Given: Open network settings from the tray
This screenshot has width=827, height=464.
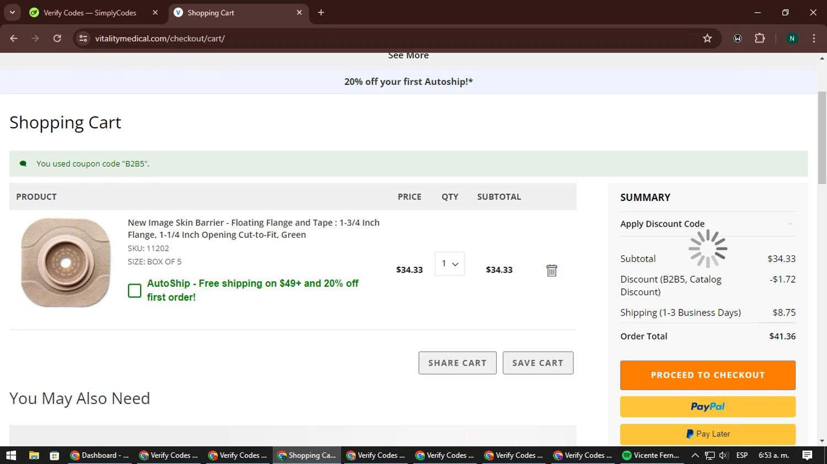Looking at the screenshot, I should (710, 455).
